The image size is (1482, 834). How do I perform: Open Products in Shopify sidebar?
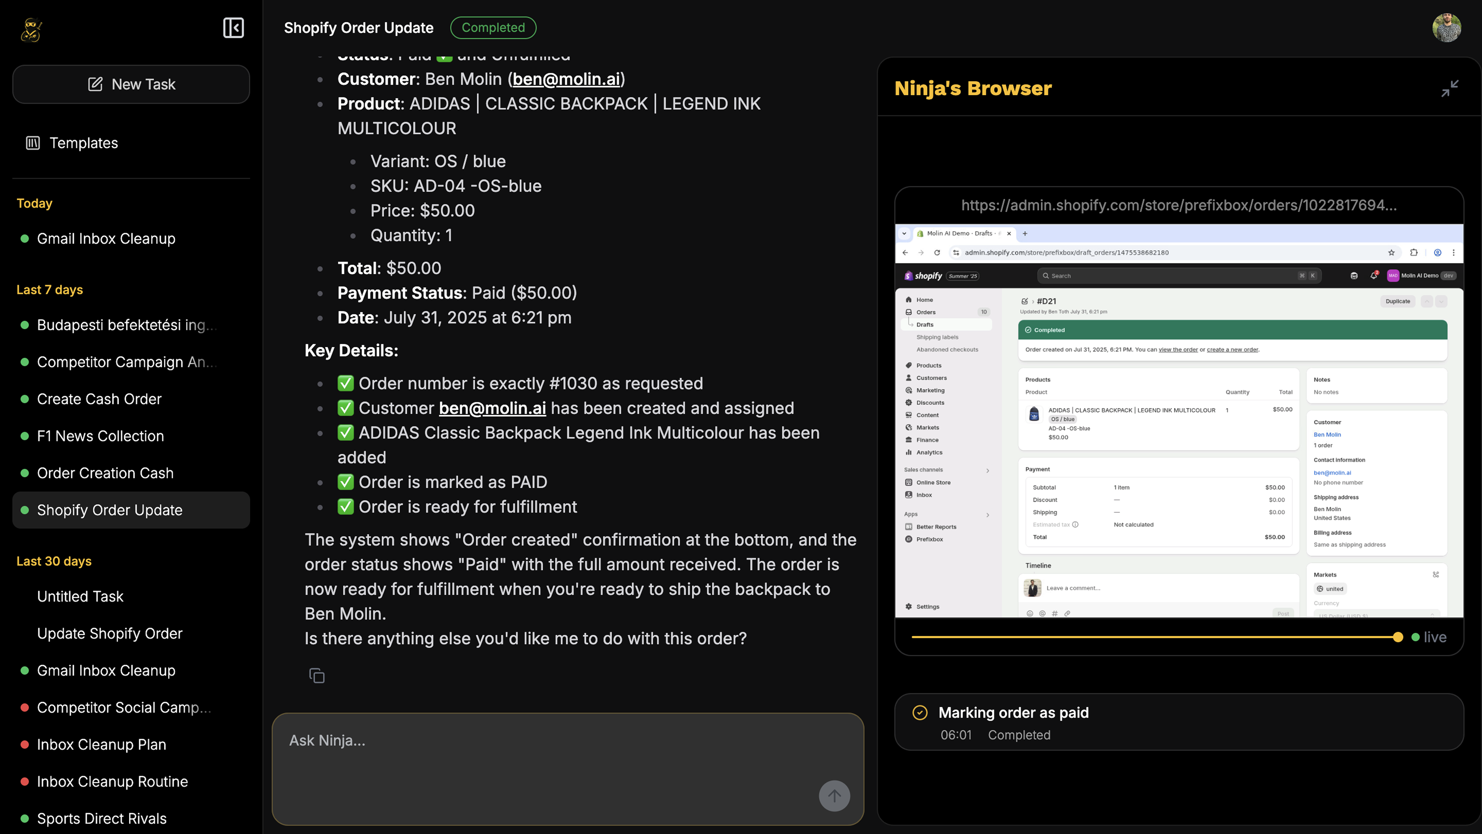[x=929, y=365]
